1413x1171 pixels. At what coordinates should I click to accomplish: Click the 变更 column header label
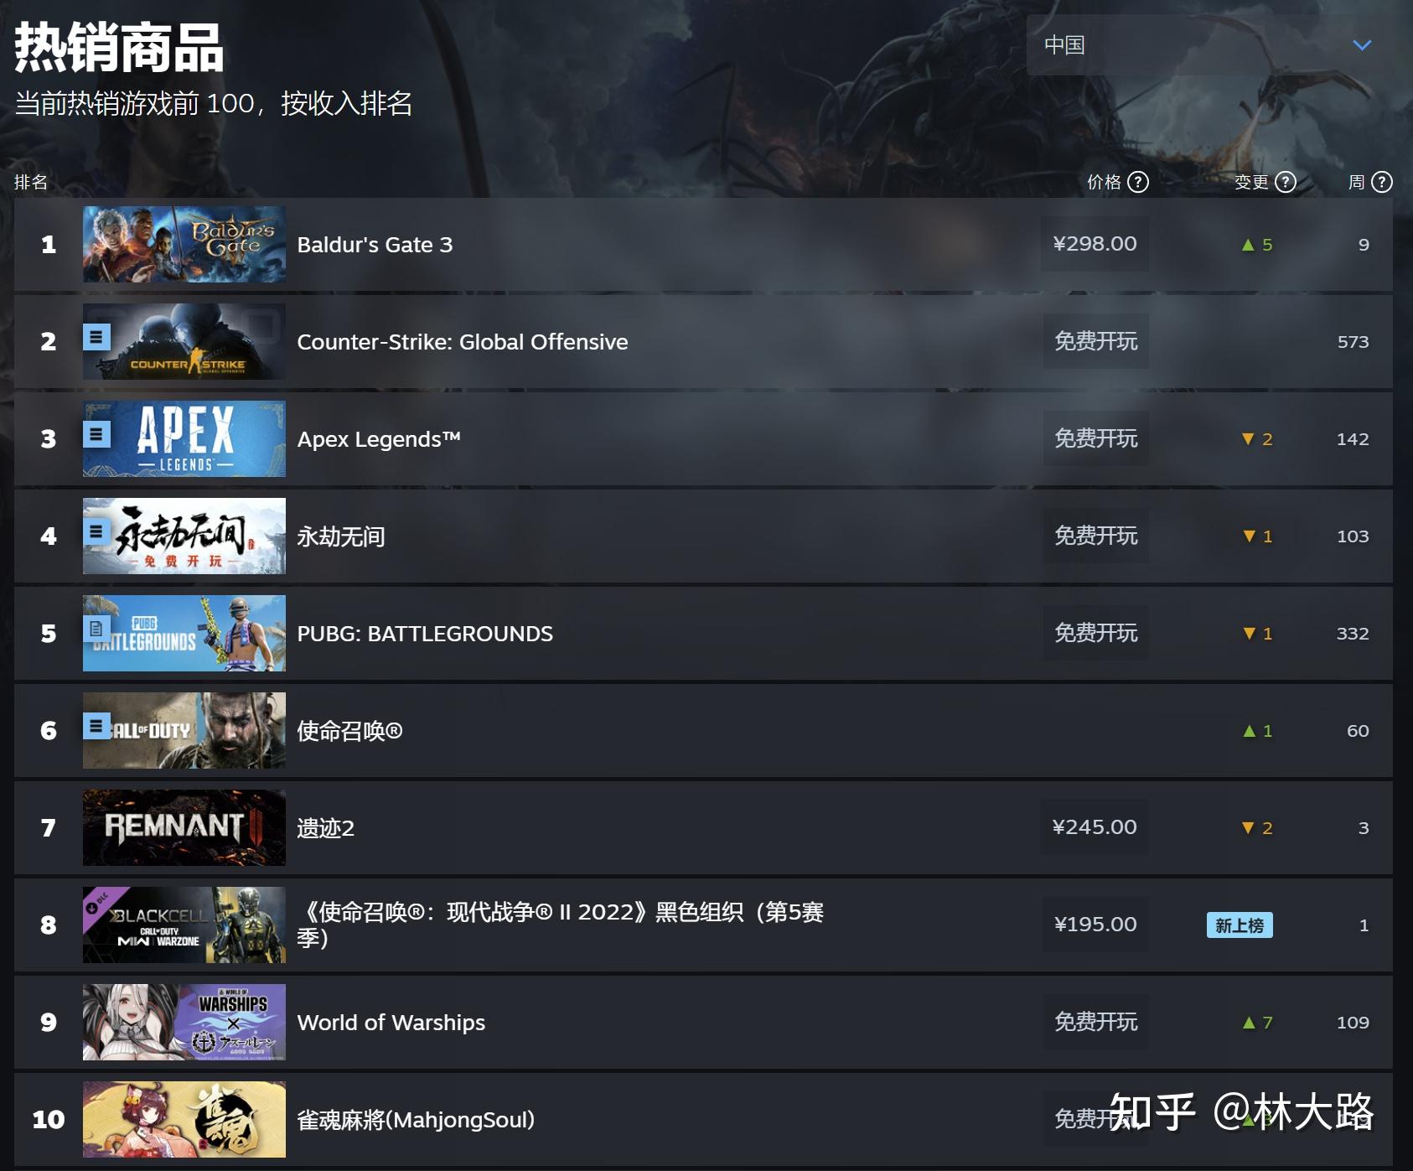point(1251,182)
